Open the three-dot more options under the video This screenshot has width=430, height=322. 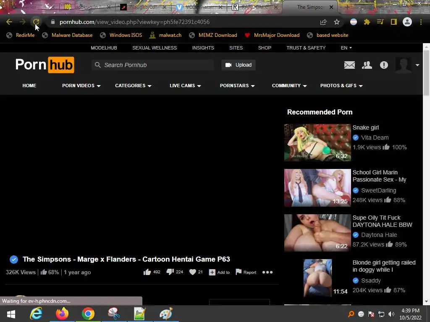267,272
